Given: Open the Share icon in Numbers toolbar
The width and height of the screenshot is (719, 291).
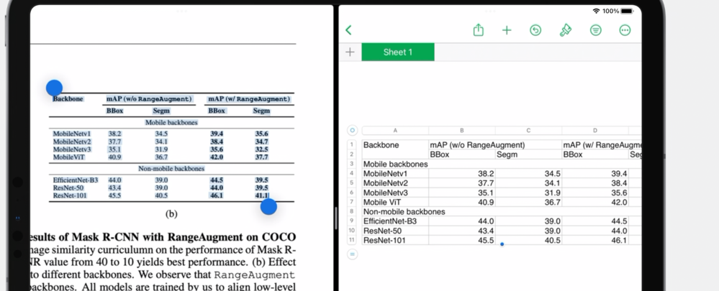Looking at the screenshot, I should point(479,30).
